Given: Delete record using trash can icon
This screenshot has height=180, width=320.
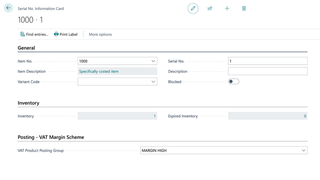Looking at the screenshot, I should (244, 8).
